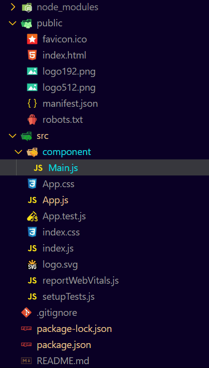Click the CSS3 icon next to App.css
This screenshot has width=209, height=368.
[32, 184]
